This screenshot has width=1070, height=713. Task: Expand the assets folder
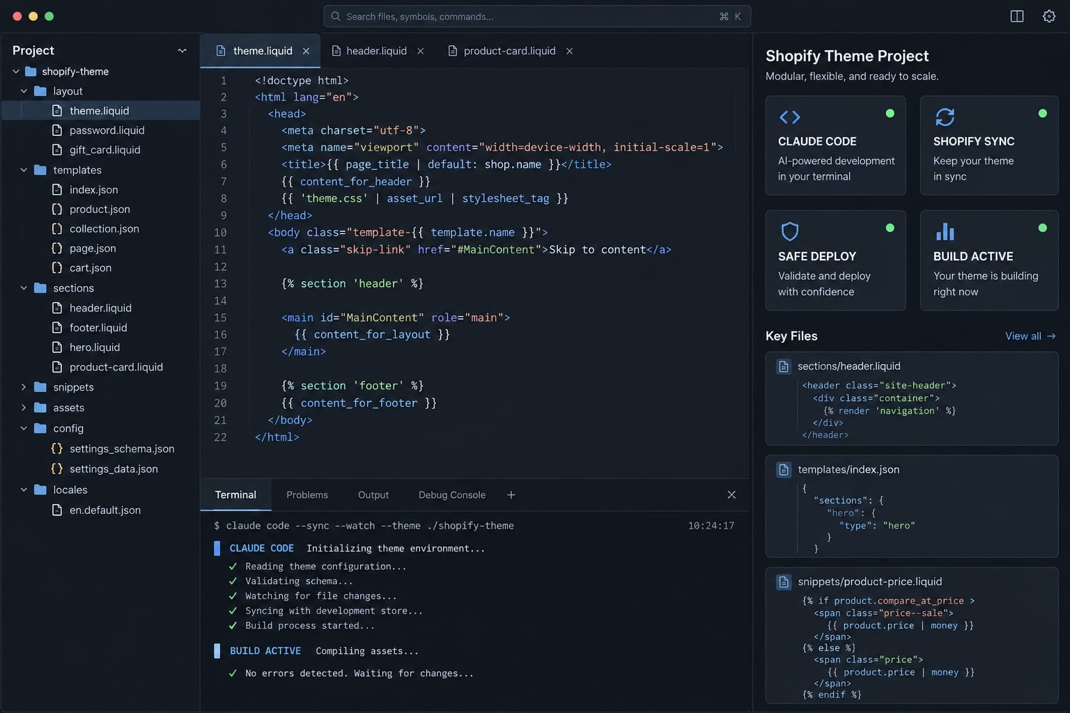point(24,407)
